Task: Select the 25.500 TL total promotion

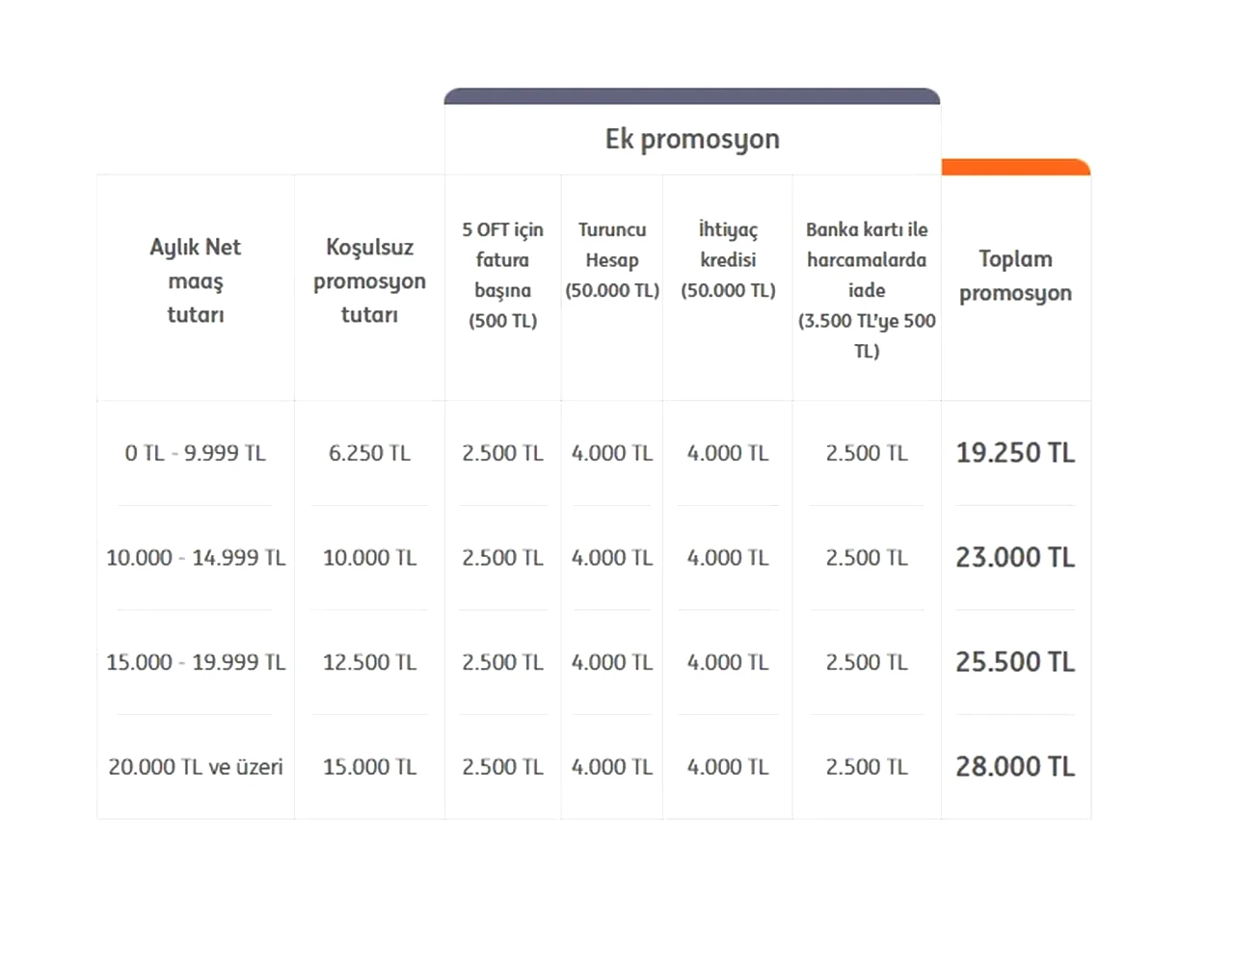Action: [x=1015, y=663]
